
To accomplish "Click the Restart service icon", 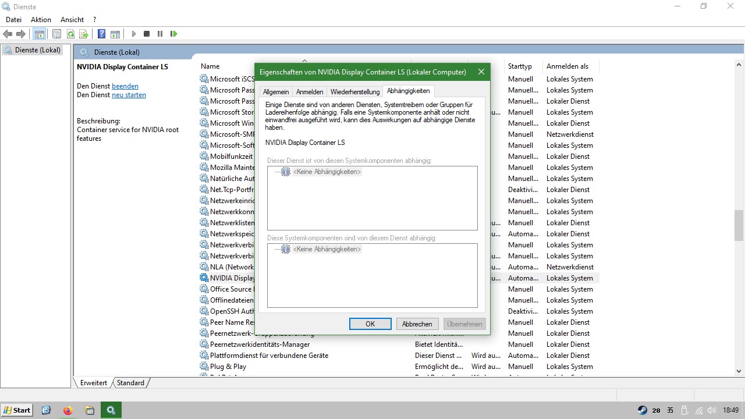I will click(x=173, y=34).
